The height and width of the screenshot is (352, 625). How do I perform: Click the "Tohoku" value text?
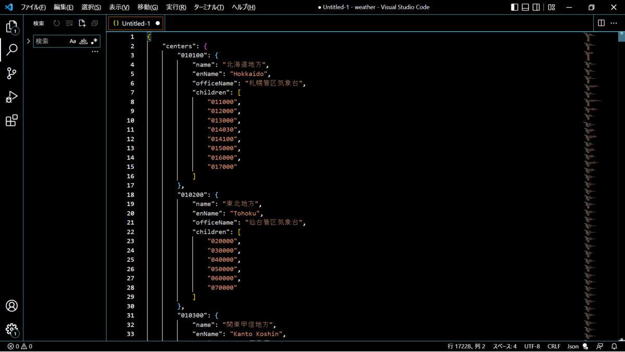point(245,213)
